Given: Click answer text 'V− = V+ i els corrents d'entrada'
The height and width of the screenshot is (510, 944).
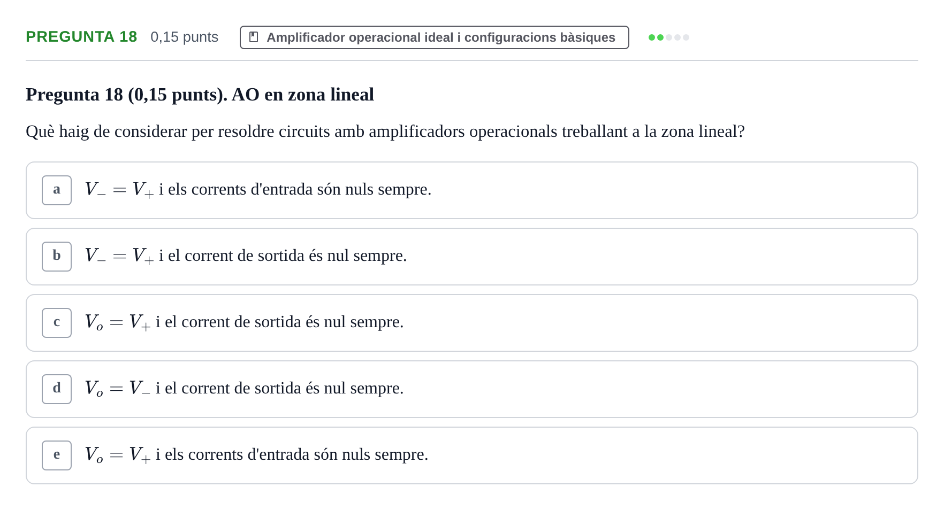Looking at the screenshot, I should click(258, 190).
